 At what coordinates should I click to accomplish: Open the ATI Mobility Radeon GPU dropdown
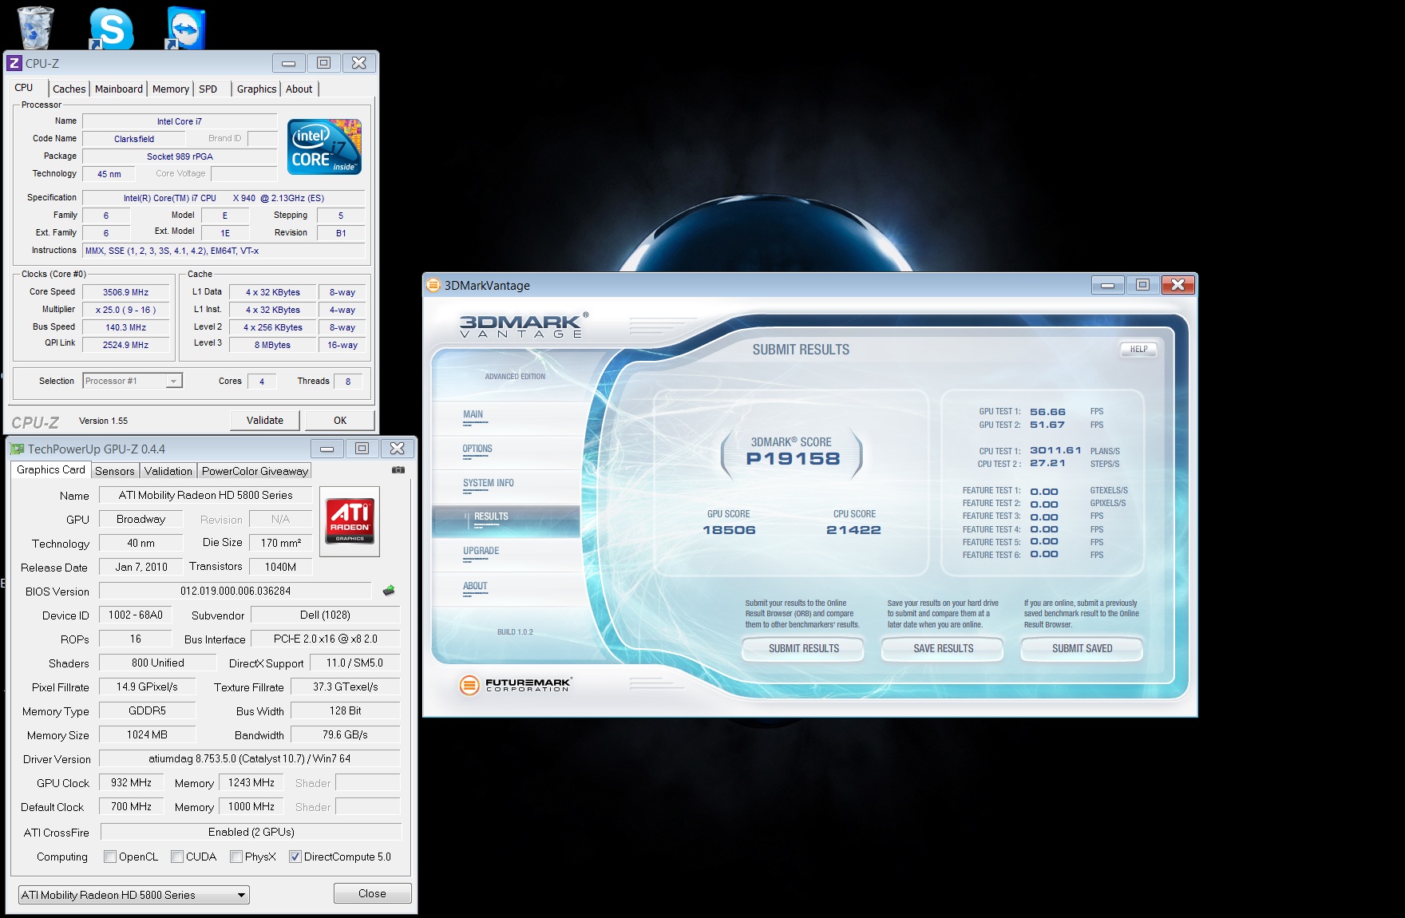pyautogui.click(x=240, y=895)
